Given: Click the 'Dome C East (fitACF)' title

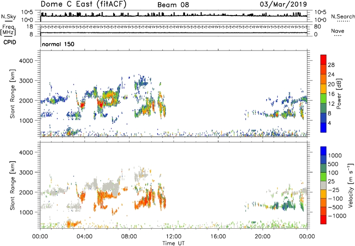Looking at the screenshot, I should tap(83, 4).
